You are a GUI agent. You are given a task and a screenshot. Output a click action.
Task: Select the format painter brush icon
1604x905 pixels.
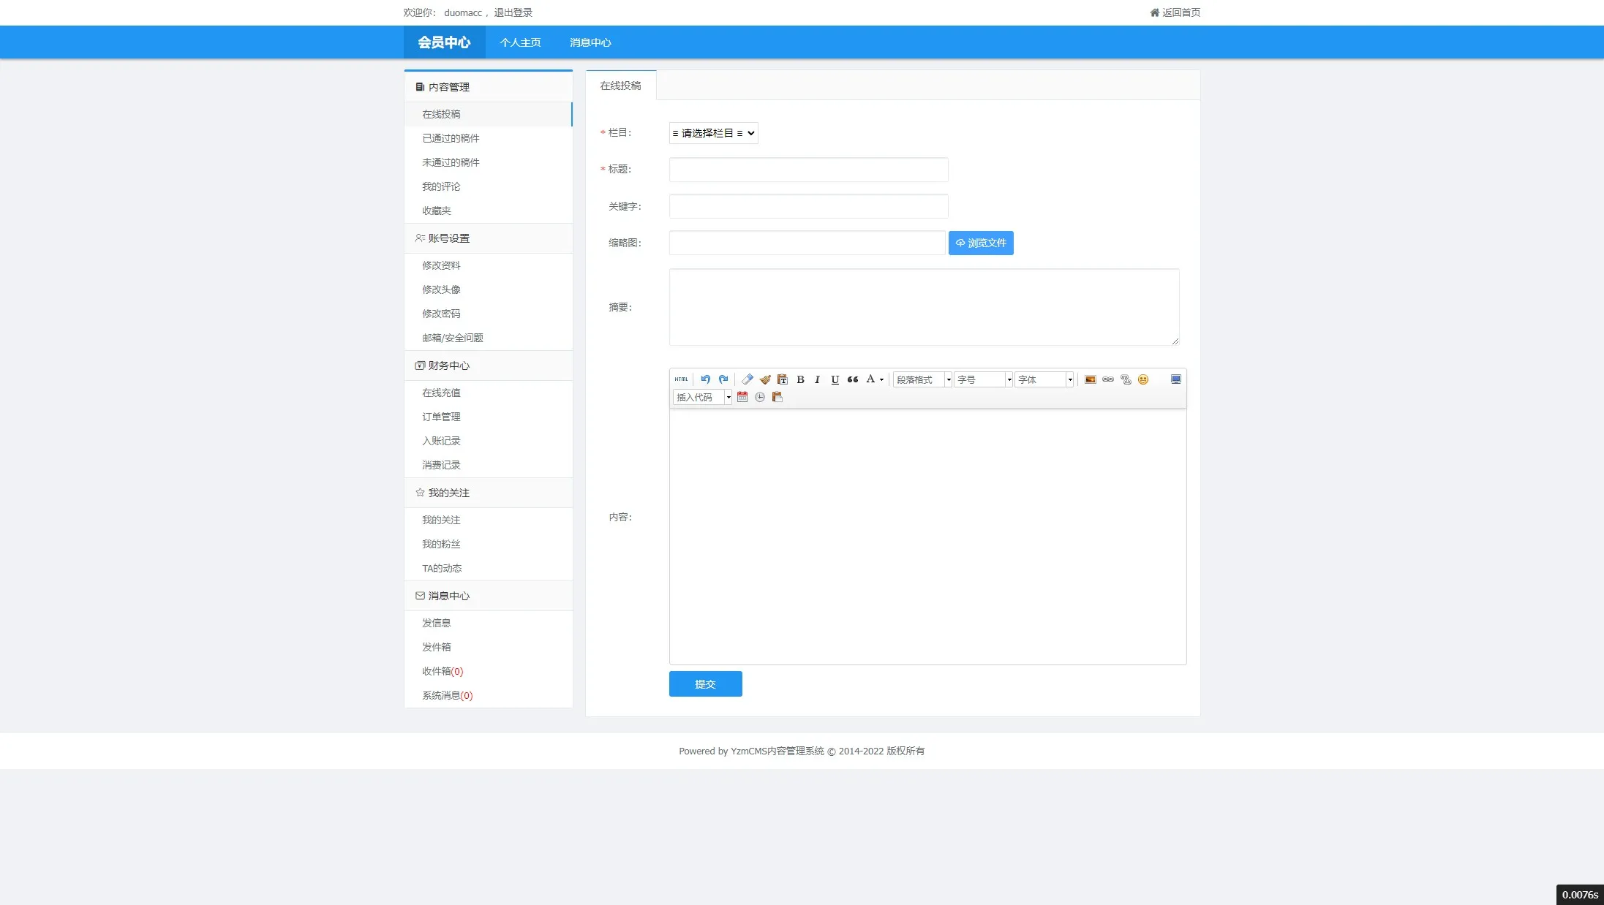(765, 379)
